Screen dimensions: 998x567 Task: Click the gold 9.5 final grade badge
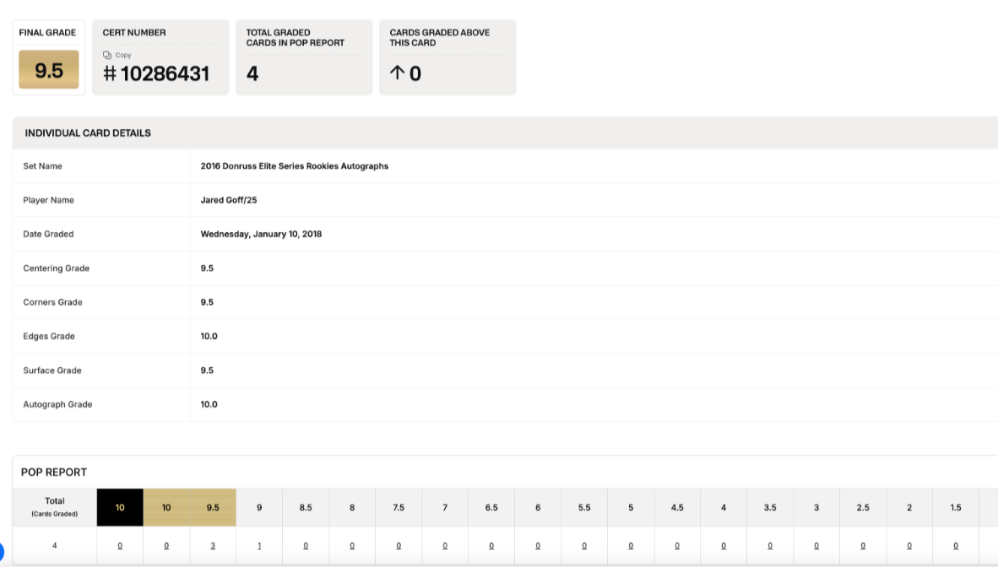point(49,70)
